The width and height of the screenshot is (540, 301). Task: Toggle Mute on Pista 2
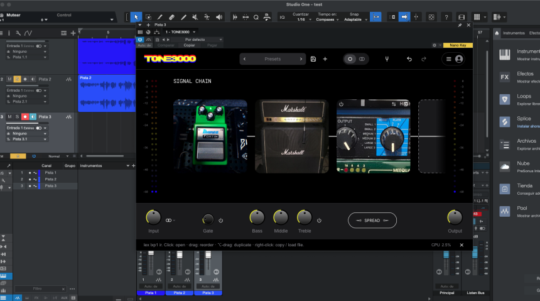9,79
